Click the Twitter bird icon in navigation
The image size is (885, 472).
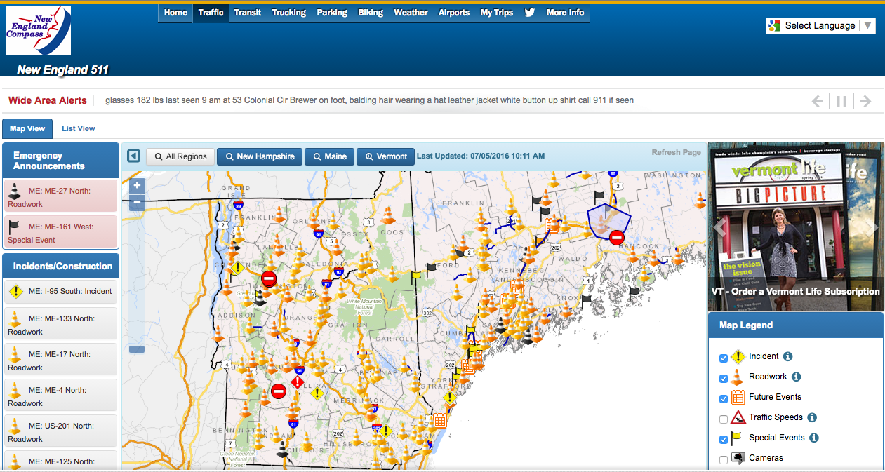click(530, 13)
